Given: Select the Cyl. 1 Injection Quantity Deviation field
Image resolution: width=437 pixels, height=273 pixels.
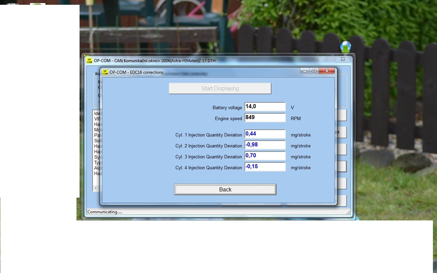Looking at the screenshot, I should (265, 134).
